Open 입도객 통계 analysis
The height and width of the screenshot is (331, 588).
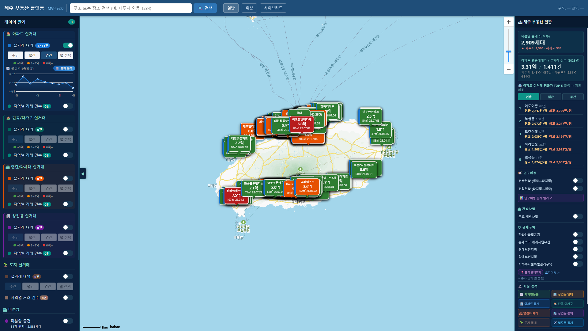[567, 323]
